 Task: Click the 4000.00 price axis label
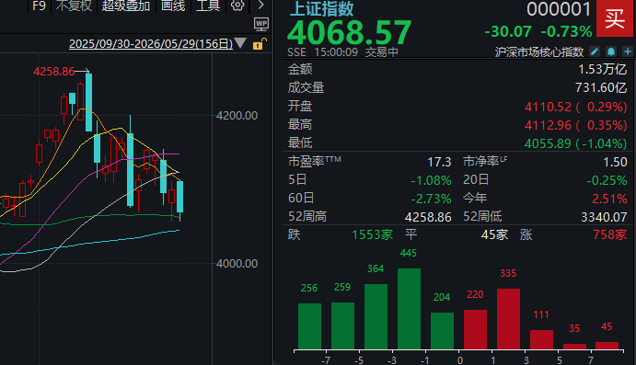(x=237, y=264)
